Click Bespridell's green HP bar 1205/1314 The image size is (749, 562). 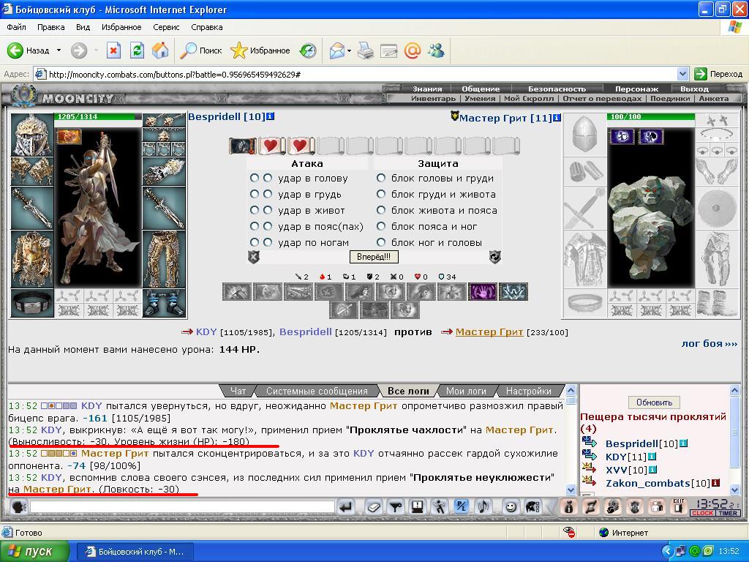(98, 116)
